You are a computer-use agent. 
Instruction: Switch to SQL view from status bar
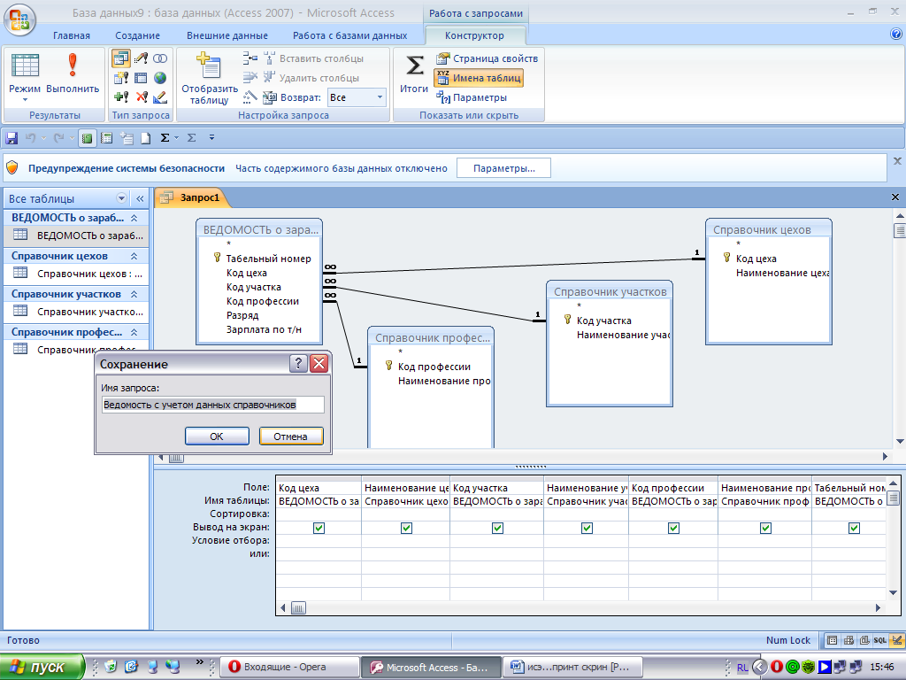[880, 640]
